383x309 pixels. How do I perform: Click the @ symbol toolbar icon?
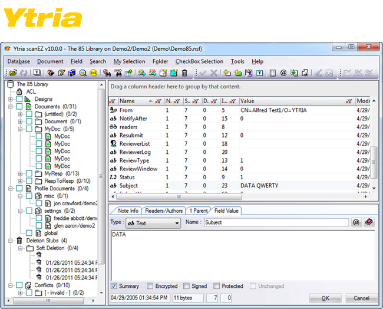pos(283,73)
